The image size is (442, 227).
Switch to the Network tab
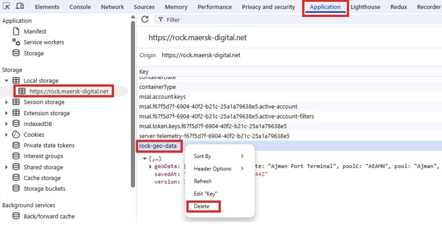(x=112, y=7)
